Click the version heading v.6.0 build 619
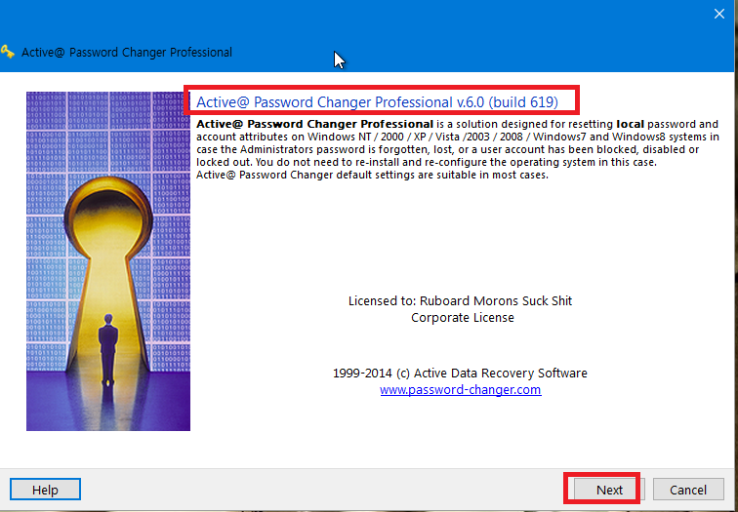The width and height of the screenshot is (738, 512). (377, 102)
